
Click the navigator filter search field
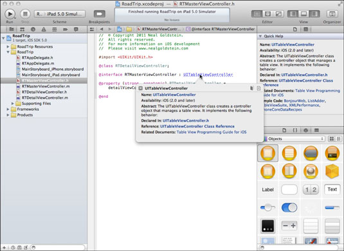click(58, 248)
